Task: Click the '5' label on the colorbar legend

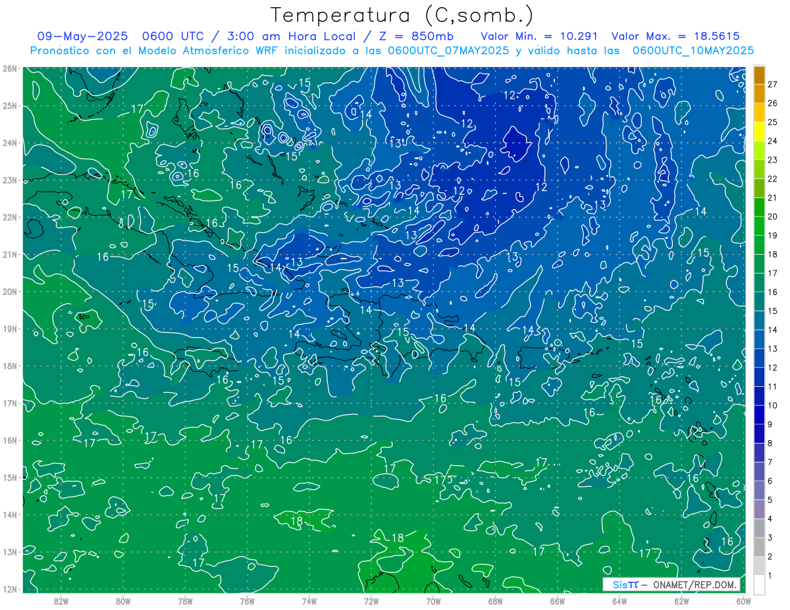Action: 771,500
